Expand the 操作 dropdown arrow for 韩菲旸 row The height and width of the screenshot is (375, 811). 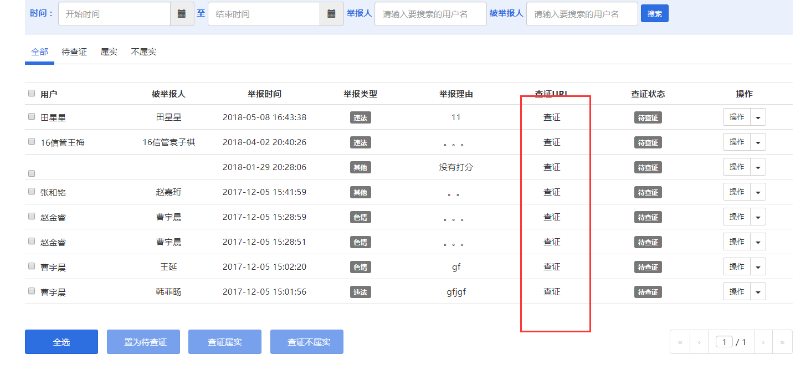(x=758, y=292)
